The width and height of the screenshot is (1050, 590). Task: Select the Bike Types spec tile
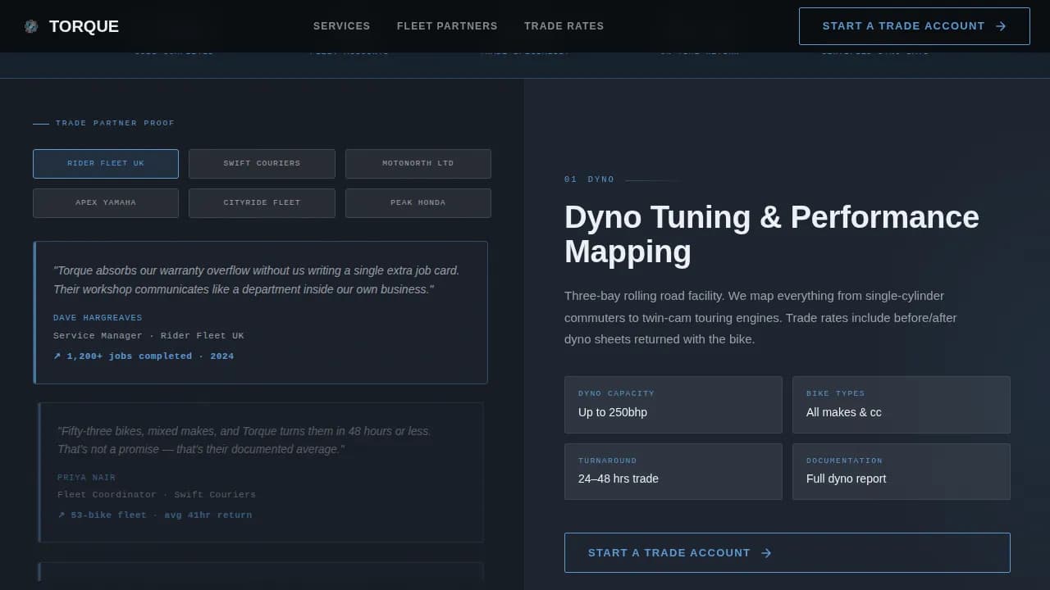pos(901,405)
